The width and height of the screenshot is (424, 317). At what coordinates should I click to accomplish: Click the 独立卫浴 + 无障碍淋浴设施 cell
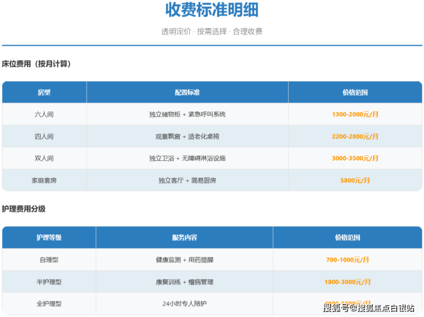click(x=187, y=158)
